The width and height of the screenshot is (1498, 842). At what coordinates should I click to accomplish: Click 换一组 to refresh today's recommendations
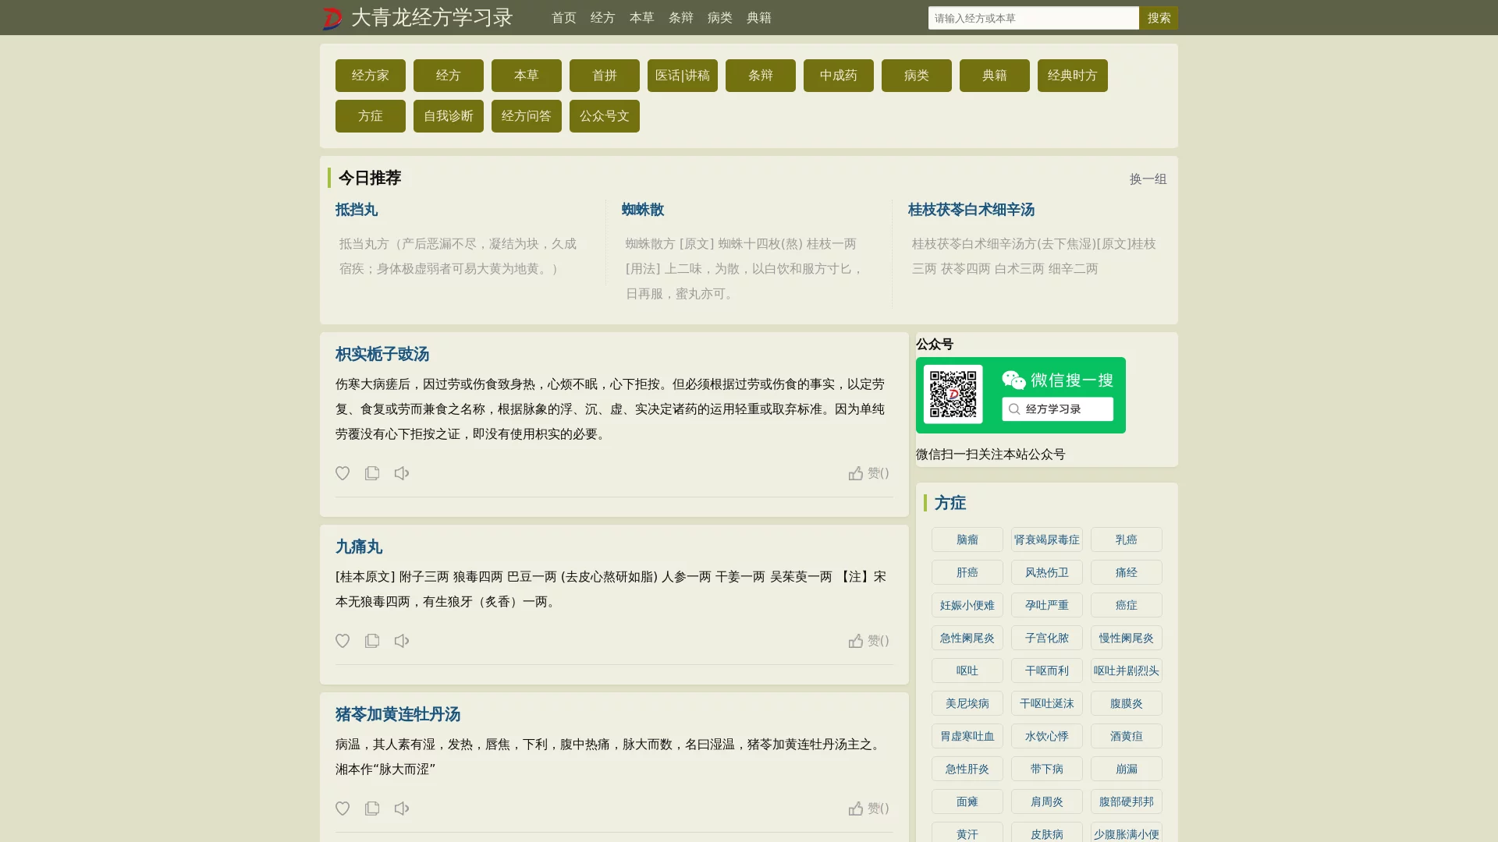(x=1147, y=179)
